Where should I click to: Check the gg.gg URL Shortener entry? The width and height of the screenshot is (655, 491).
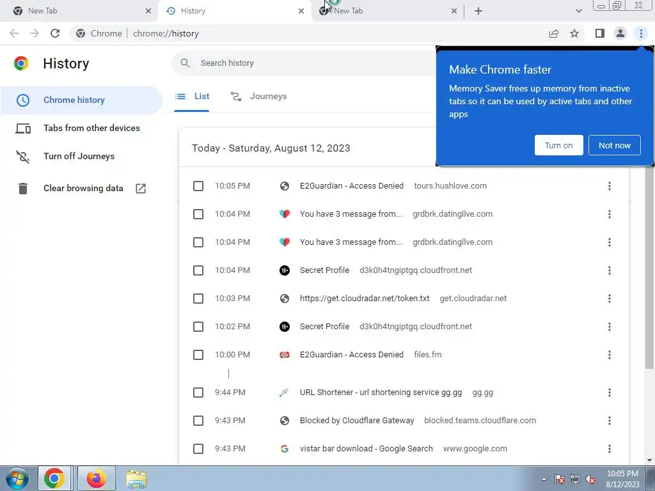point(198,393)
